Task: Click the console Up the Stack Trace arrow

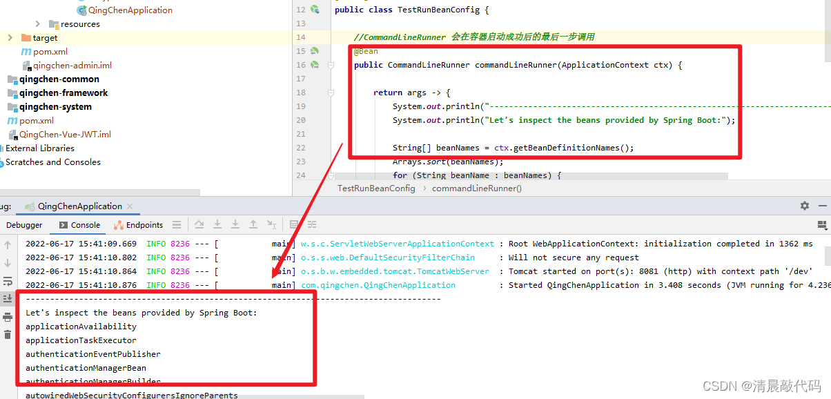Action: pos(8,245)
